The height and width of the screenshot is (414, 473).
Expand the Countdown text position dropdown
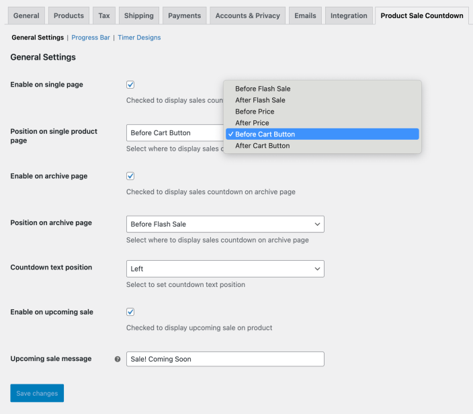(225, 269)
